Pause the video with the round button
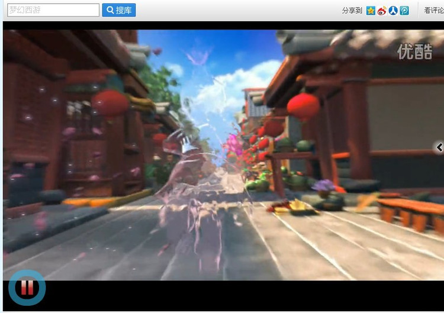 [27, 288]
